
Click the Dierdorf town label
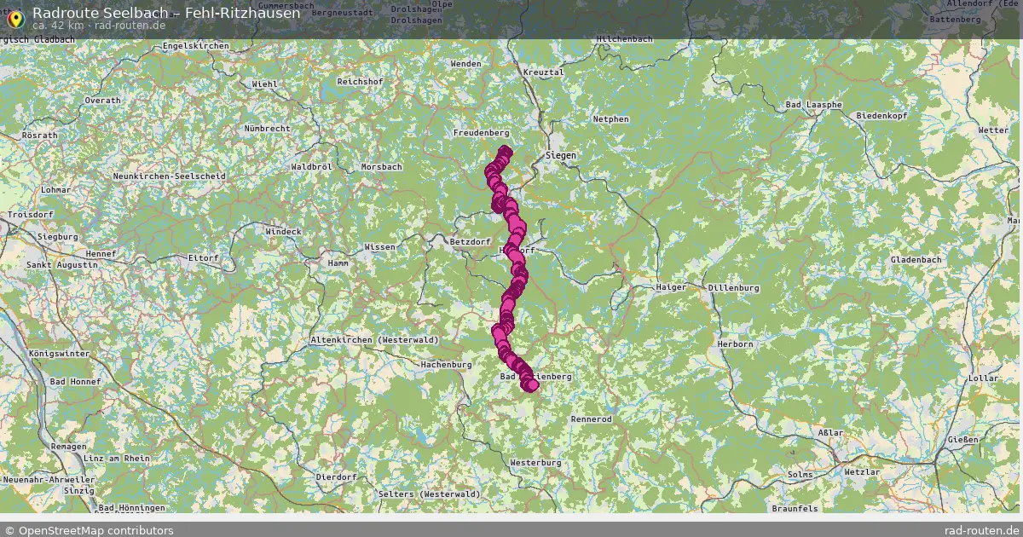tap(335, 477)
